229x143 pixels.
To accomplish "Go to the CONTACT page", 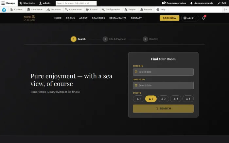I will click(136, 18).
